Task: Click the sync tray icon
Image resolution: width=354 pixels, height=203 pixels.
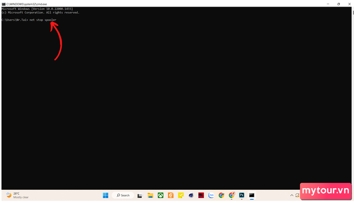Action: 297,195
